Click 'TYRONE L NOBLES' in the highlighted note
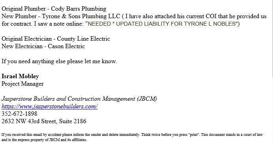 point(210,24)
